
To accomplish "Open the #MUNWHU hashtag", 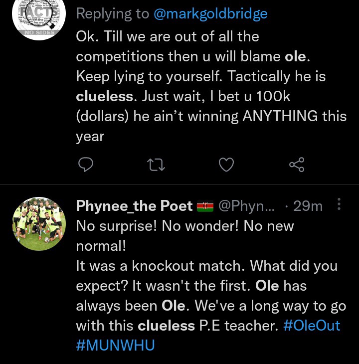I will (x=115, y=345).
